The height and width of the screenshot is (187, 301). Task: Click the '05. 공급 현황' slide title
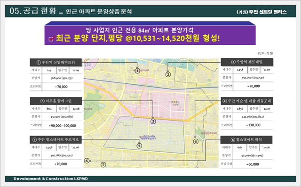[33, 11]
